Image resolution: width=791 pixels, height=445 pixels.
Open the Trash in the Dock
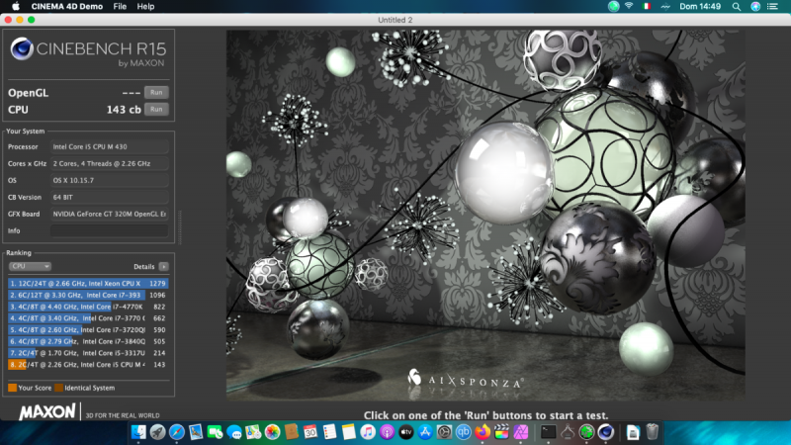(653, 432)
